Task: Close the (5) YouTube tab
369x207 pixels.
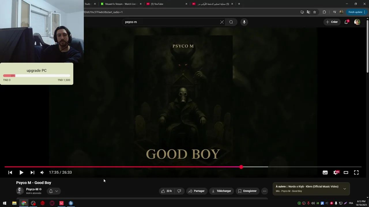Action: [186, 4]
